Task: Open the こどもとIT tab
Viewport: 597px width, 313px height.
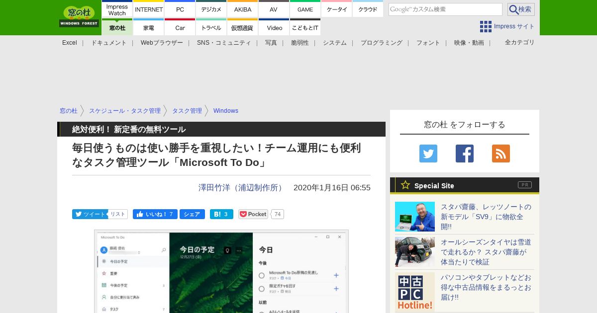Action: [x=305, y=27]
